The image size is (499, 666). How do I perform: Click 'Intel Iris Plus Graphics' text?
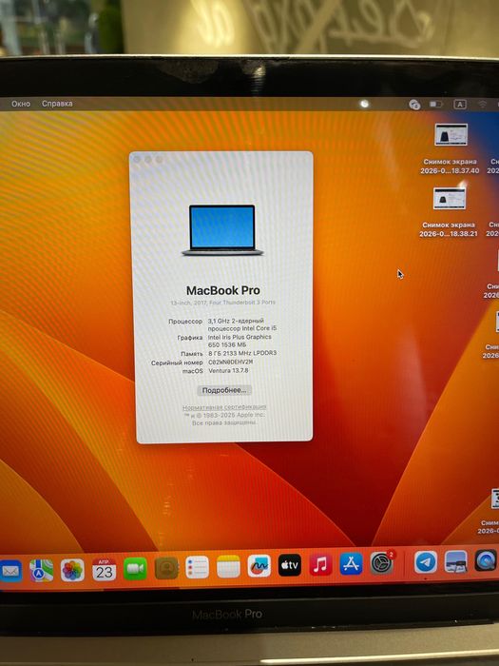240,337
